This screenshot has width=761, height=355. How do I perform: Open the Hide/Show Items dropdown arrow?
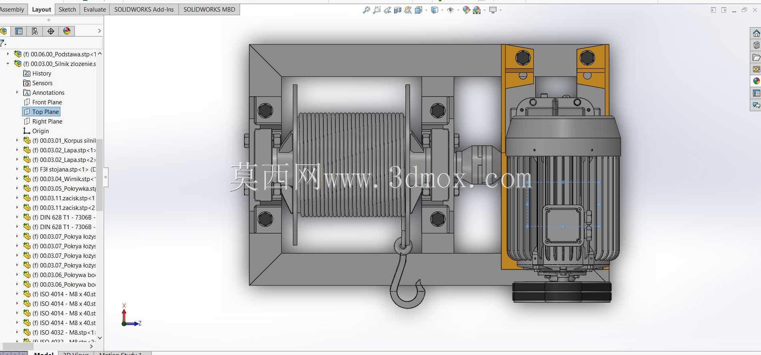point(458,10)
